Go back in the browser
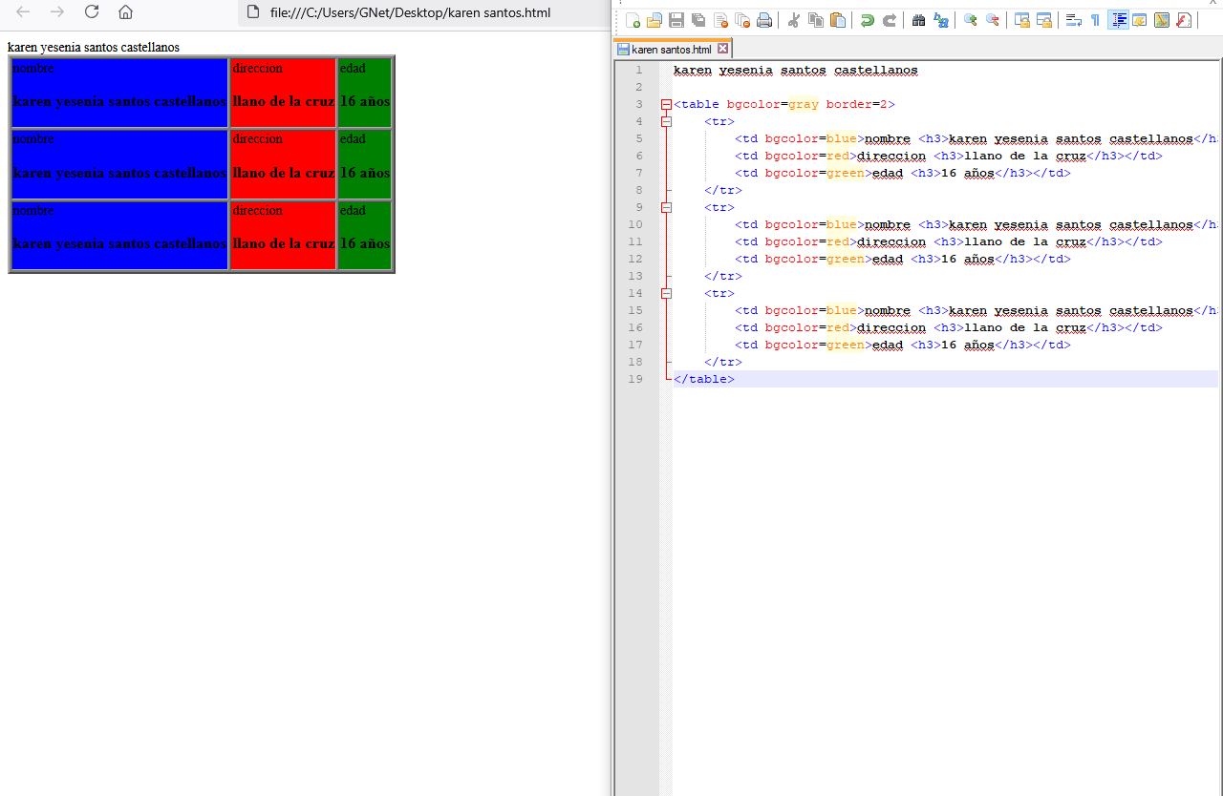The height and width of the screenshot is (796, 1223). [24, 11]
